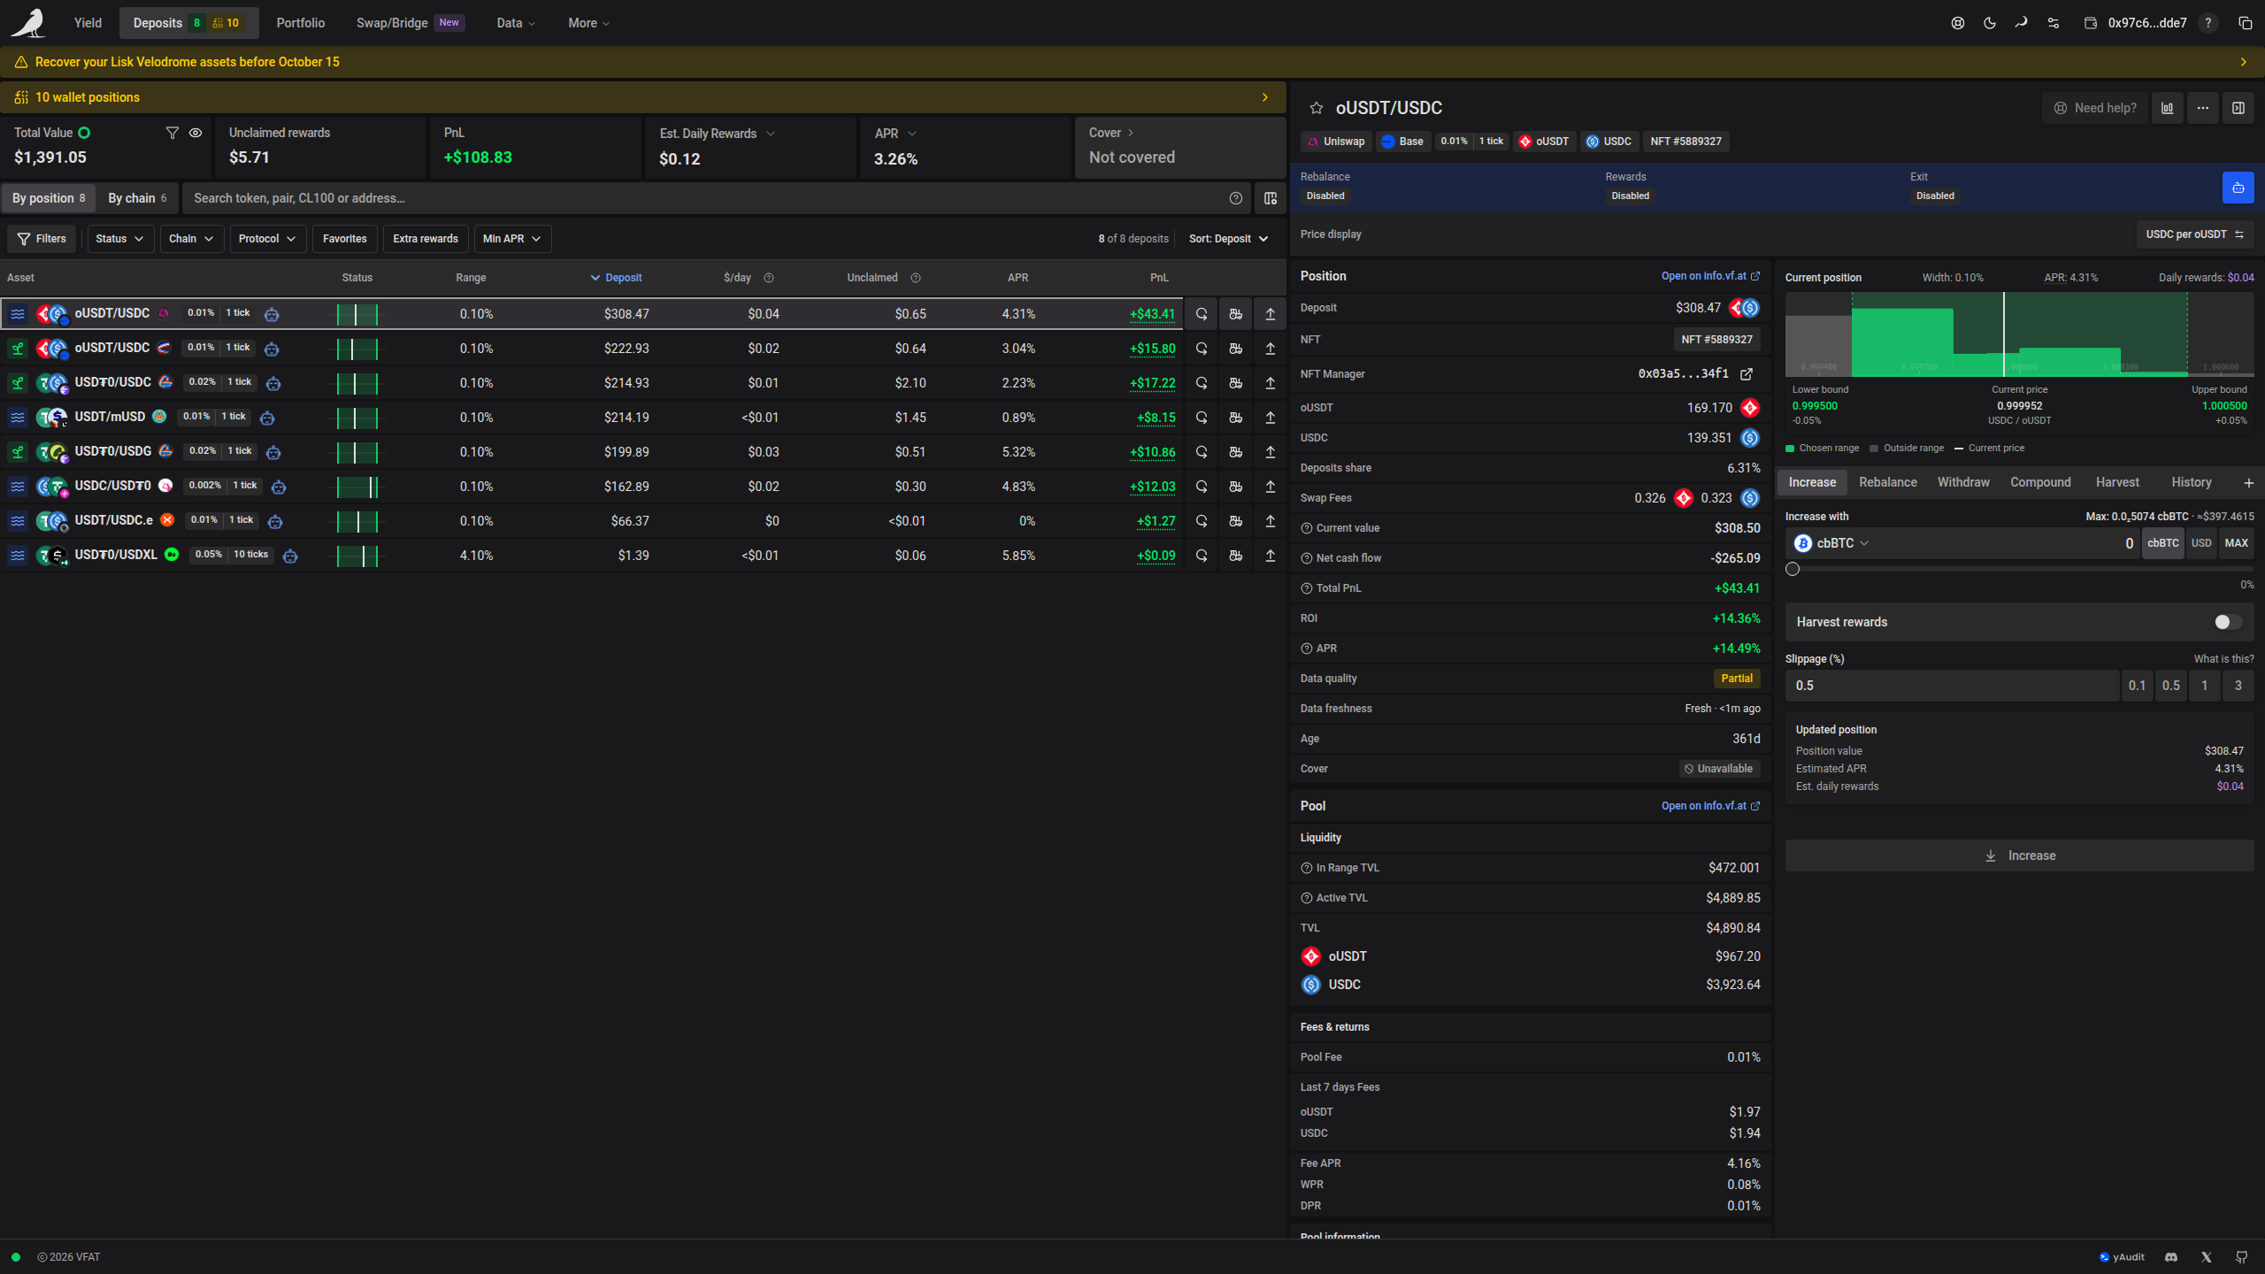Click the search help question mark icon

(1236, 198)
